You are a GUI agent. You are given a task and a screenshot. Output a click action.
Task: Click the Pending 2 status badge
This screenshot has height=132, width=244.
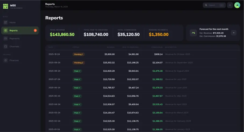point(79,63)
